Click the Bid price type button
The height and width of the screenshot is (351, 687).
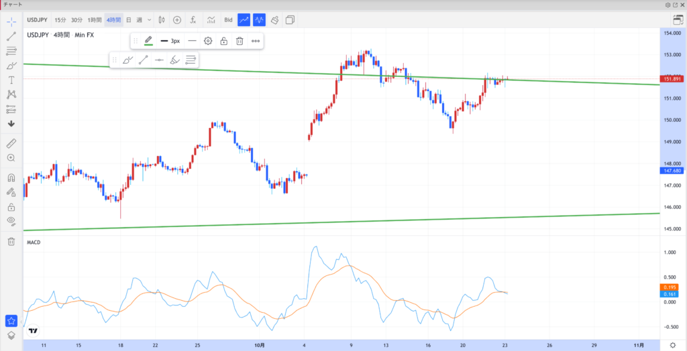click(x=228, y=20)
